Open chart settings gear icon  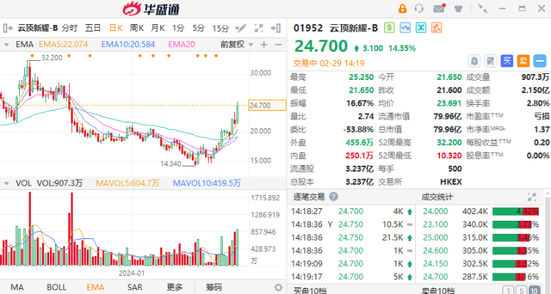[x=278, y=287]
